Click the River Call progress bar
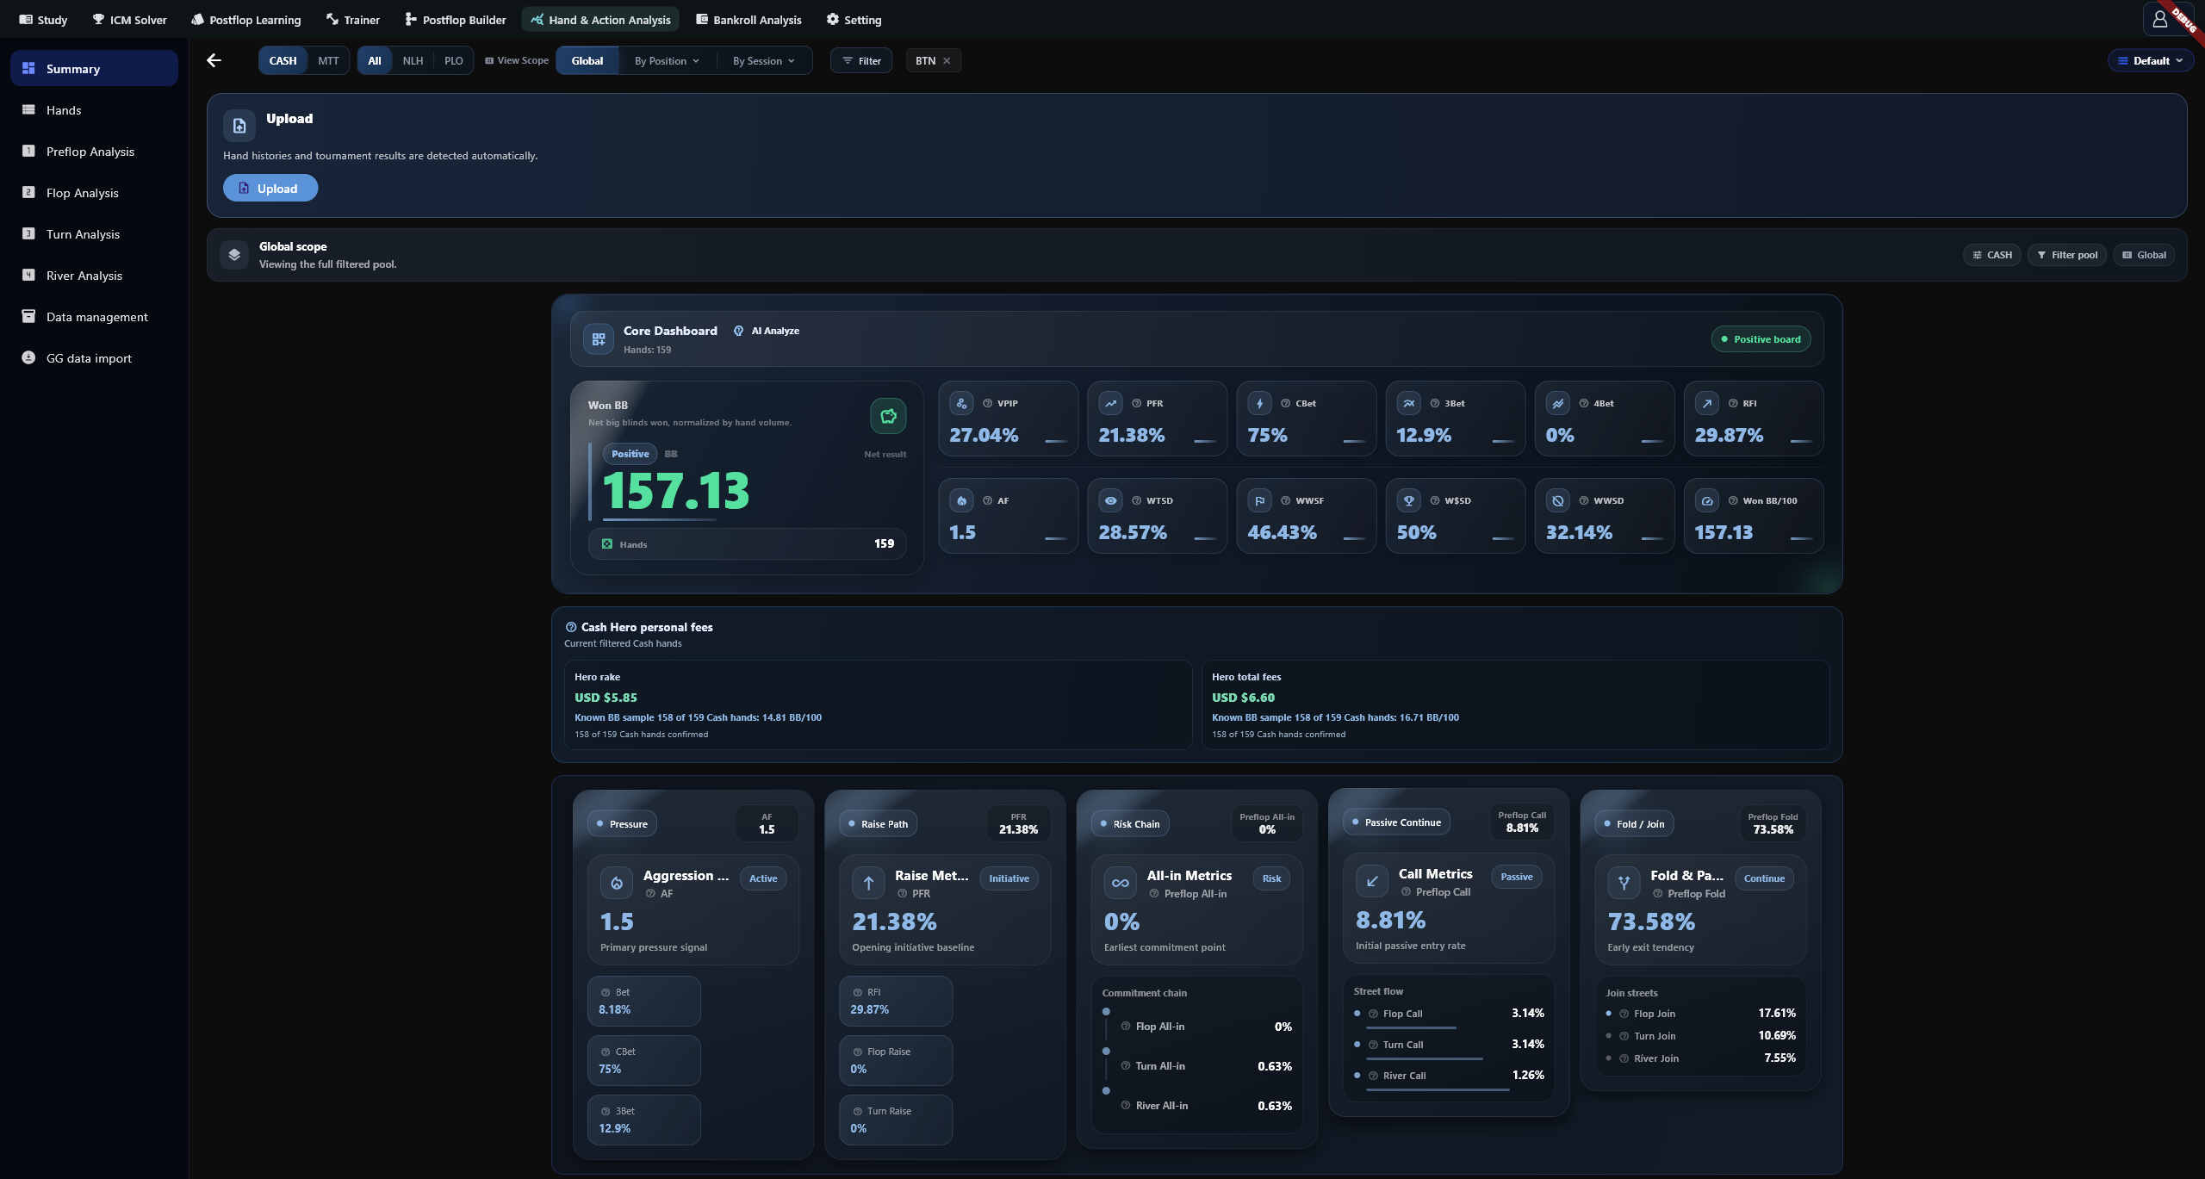 tap(1438, 1089)
